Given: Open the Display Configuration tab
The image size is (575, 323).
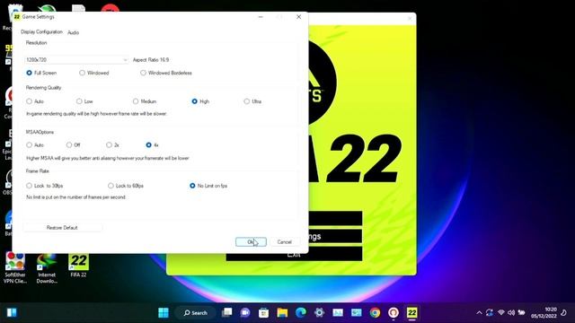Looking at the screenshot, I should [x=41, y=32].
